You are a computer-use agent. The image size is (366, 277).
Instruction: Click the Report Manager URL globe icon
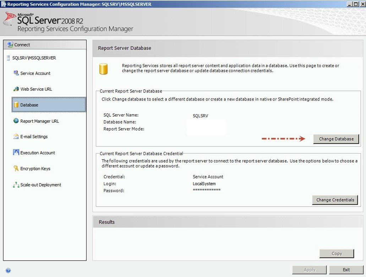coord(16,121)
